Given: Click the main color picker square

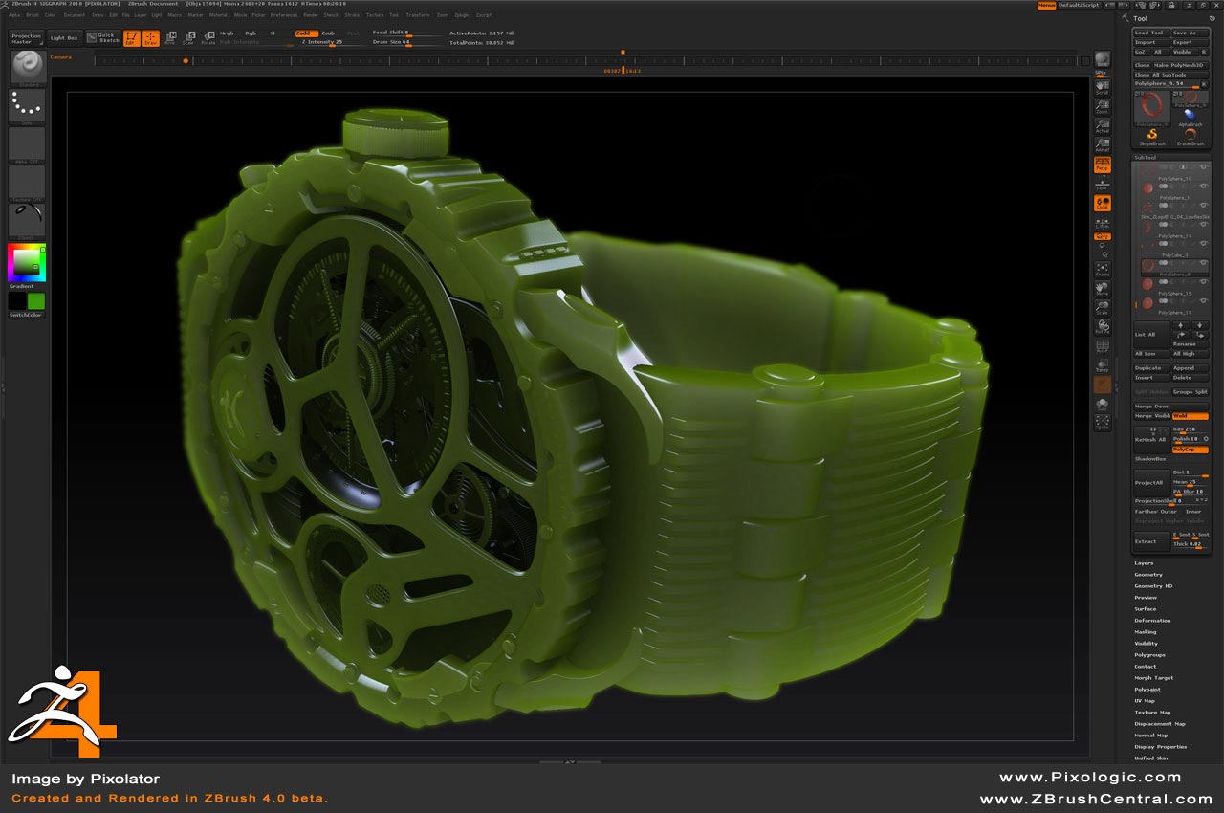Looking at the screenshot, I should coord(27,262).
